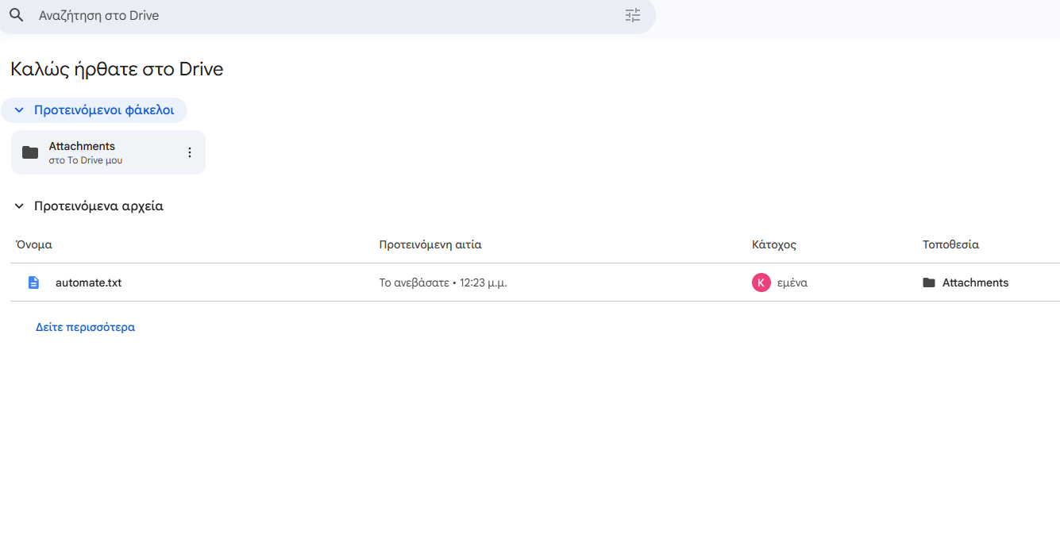Image resolution: width=1060 pixels, height=542 pixels.
Task: Go to Attachments location of automate.txt
Action: [975, 283]
